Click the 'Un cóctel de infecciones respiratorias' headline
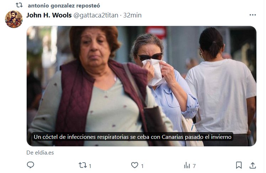The image size is (266, 173). [x=133, y=137]
